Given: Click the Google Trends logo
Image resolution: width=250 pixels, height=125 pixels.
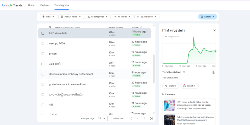Looking at the screenshot, I should (x=12, y=5).
